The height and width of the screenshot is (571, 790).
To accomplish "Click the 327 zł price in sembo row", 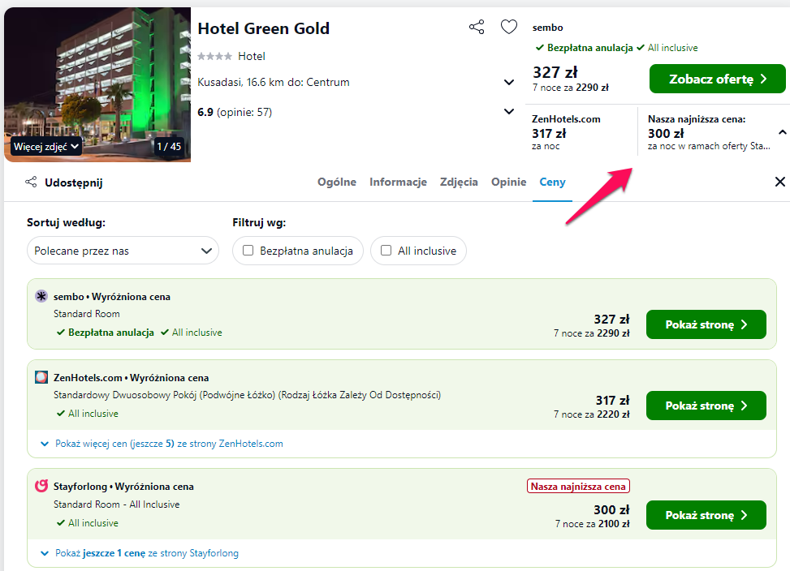I will click(611, 320).
